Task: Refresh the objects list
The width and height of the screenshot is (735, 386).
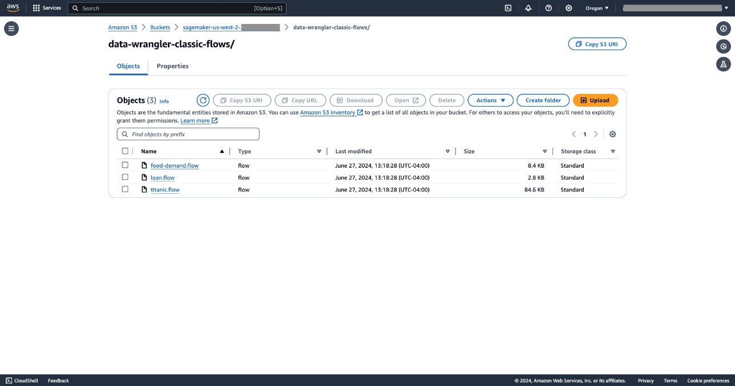Action: click(203, 100)
